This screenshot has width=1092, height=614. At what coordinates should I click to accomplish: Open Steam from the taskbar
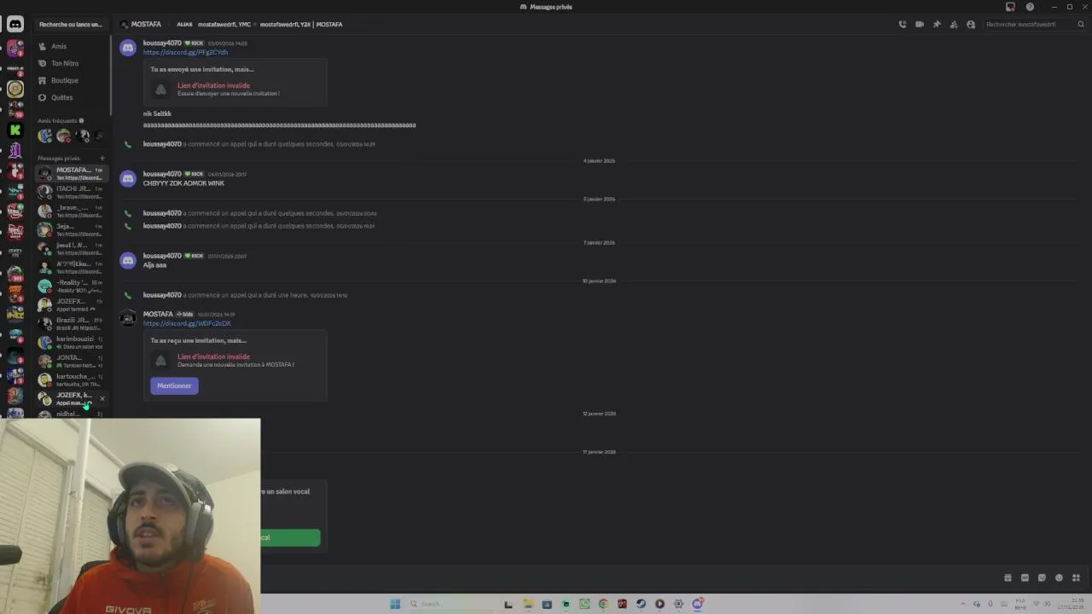(x=641, y=604)
